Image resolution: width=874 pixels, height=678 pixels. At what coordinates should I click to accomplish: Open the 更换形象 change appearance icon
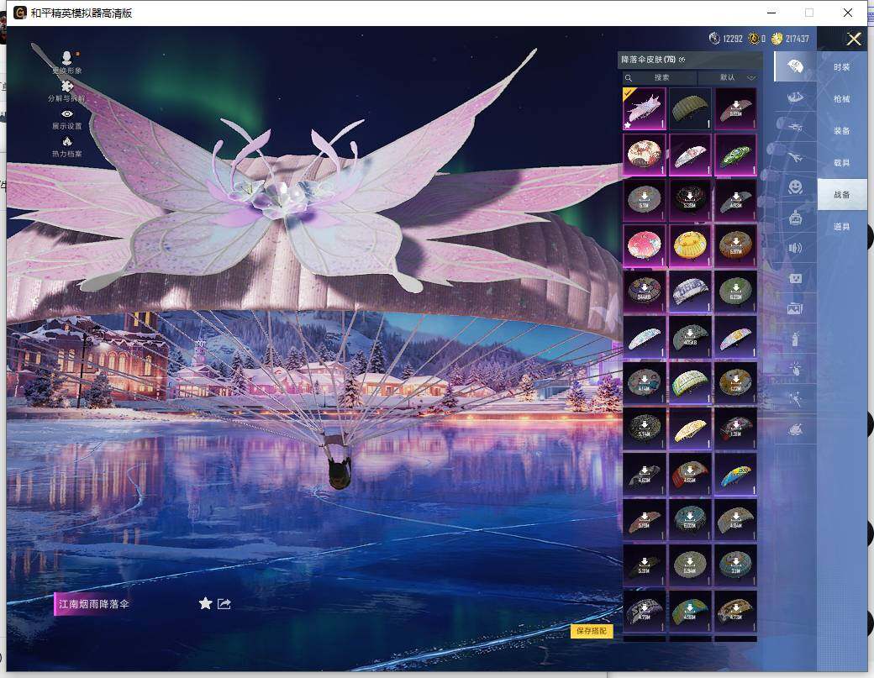(66, 57)
